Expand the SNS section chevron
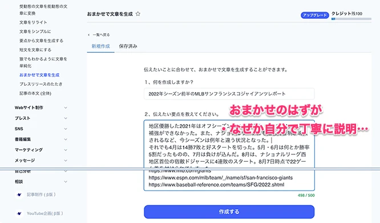 click(x=66, y=129)
